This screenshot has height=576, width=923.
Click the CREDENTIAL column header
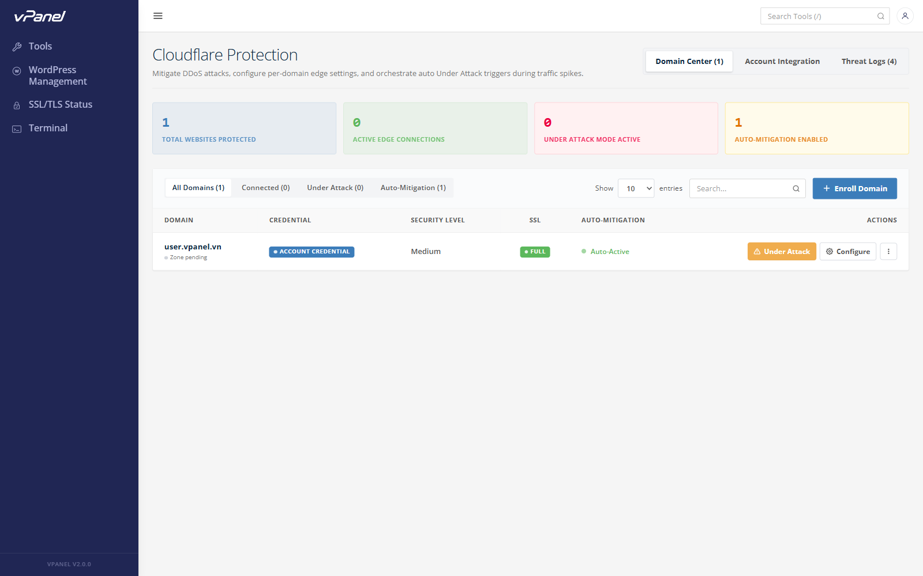290,220
